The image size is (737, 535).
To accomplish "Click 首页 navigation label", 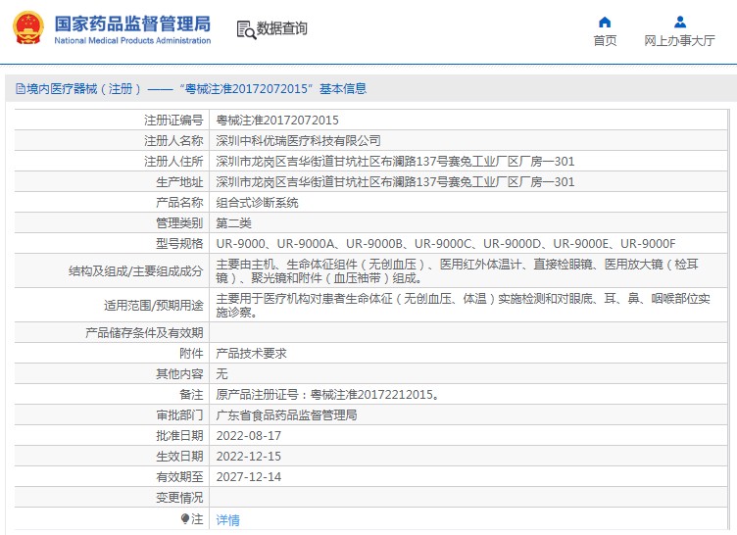I will [605, 40].
